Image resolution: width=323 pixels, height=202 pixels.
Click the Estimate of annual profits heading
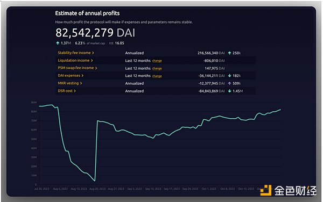click(x=87, y=13)
